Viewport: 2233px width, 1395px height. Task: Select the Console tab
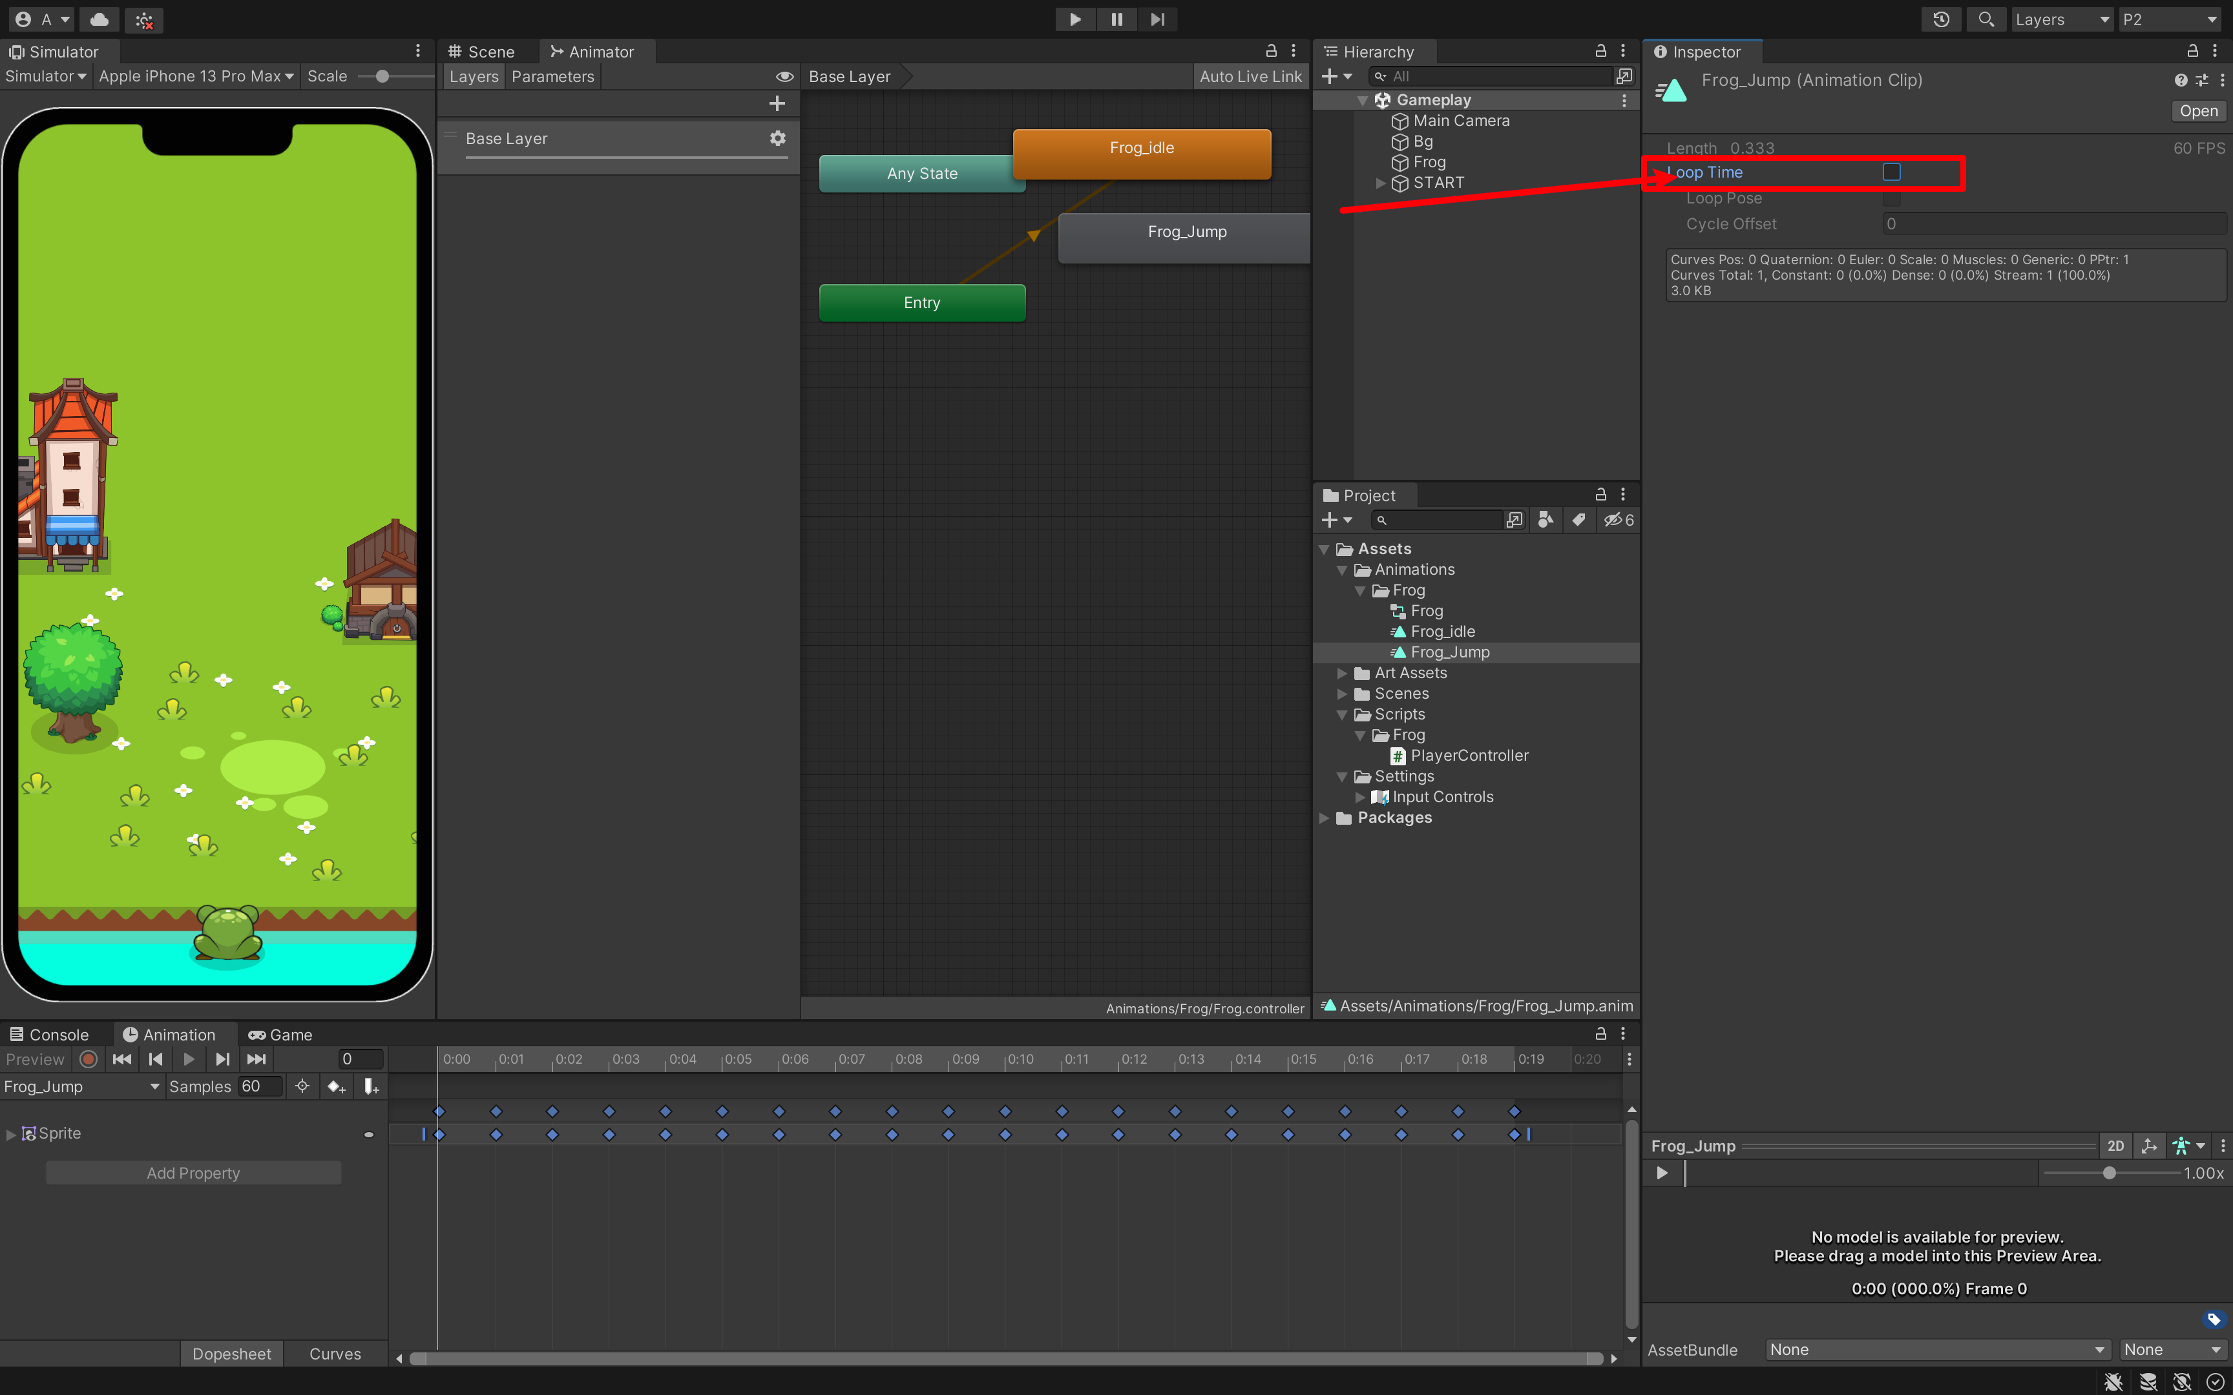click(x=50, y=1034)
